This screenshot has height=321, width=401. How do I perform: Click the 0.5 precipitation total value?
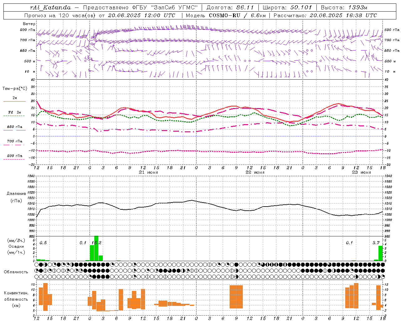pyautogui.click(x=43, y=243)
